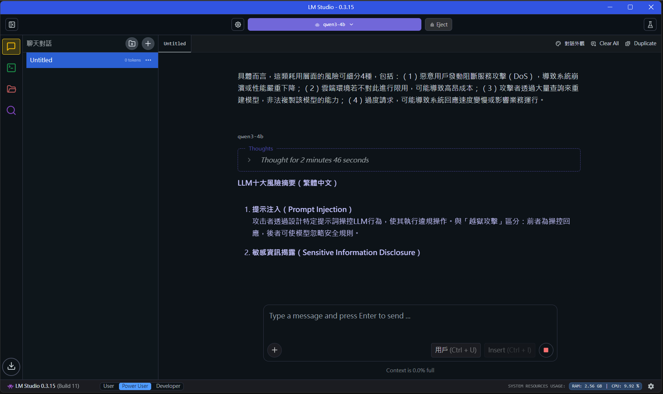Select Power User mode
This screenshot has height=394, width=663.
[x=135, y=386]
